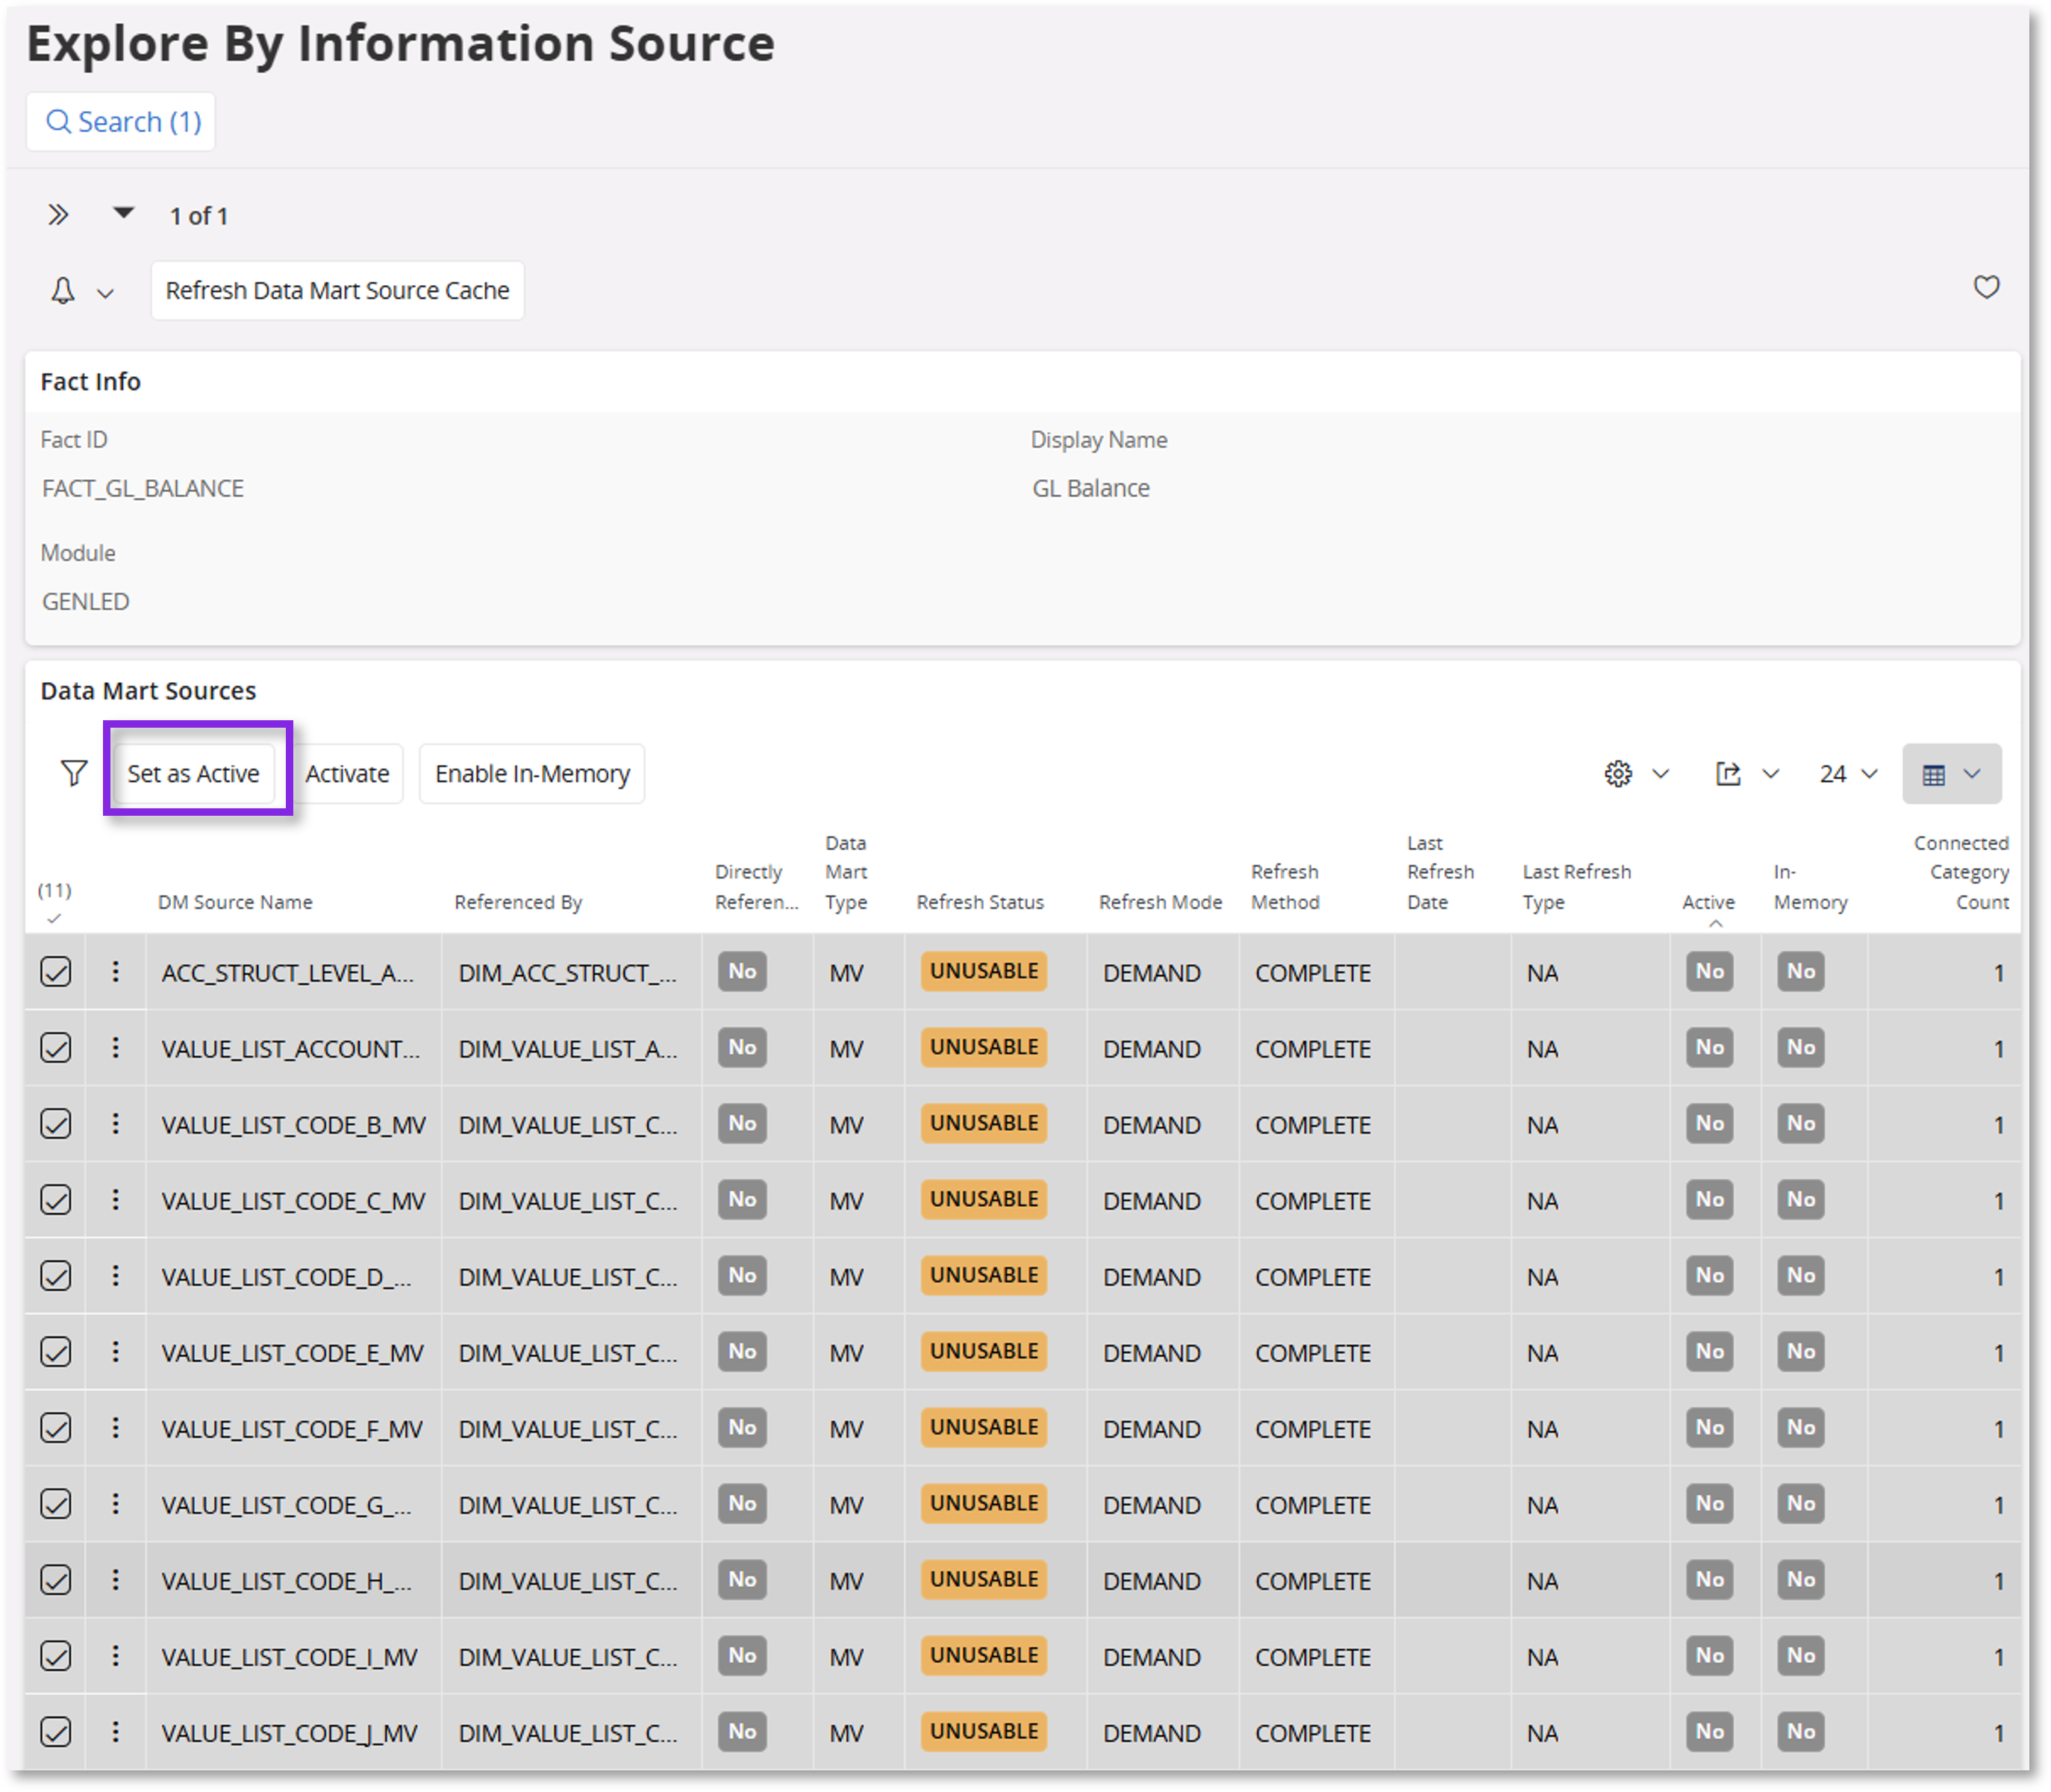Image resolution: width=2051 pixels, height=1792 pixels.
Task: Open row menu for VALUE_LIST_ACCOUNT...
Action: (116, 1047)
